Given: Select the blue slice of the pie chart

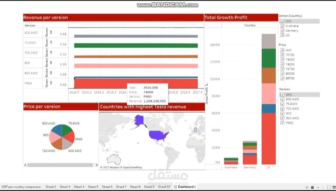Looking at the screenshot, I should (57, 130).
